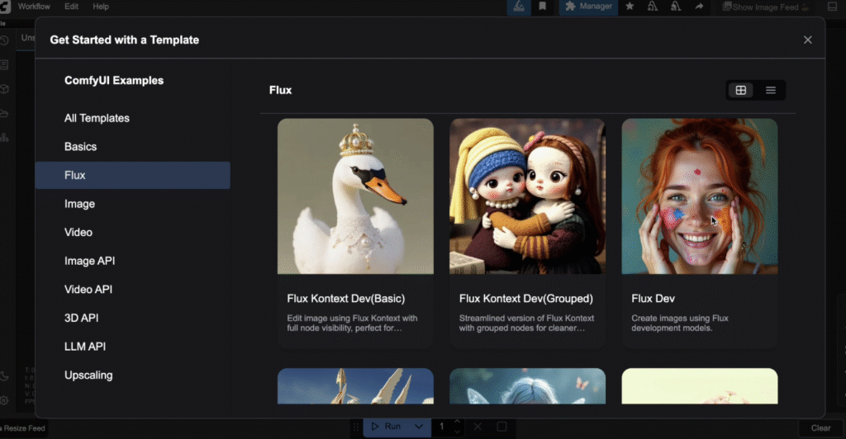Open the Workflow menu
The width and height of the screenshot is (846, 439).
click(34, 7)
